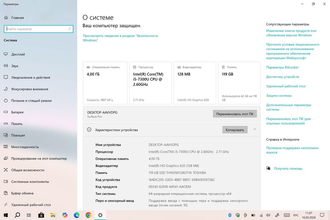Click the Settings gear on taskbar
The height and width of the screenshot is (220, 330).
tap(100, 215)
